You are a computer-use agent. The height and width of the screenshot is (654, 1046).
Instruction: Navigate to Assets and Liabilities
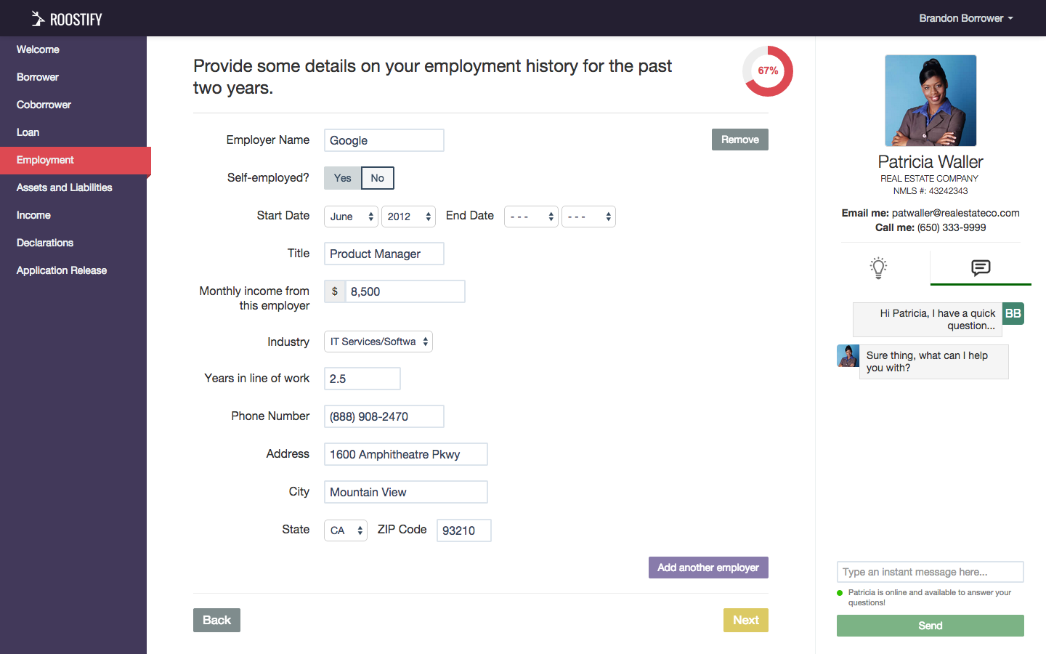[x=64, y=187]
